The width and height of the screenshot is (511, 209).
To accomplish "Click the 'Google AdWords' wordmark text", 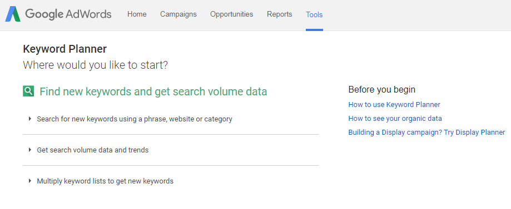I will coord(68,14).
